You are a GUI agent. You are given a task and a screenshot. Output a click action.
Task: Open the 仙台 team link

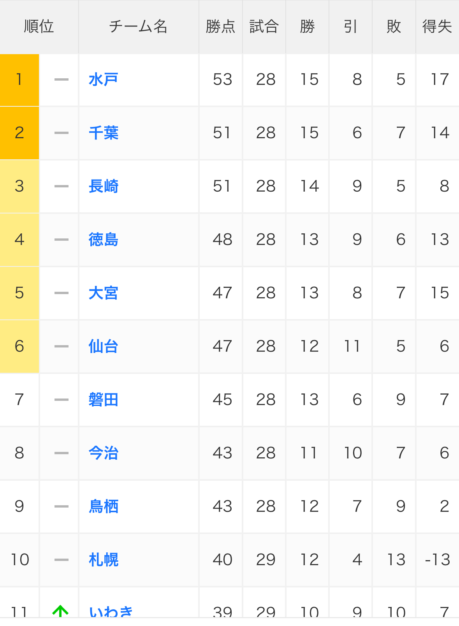tap(103, 346)
